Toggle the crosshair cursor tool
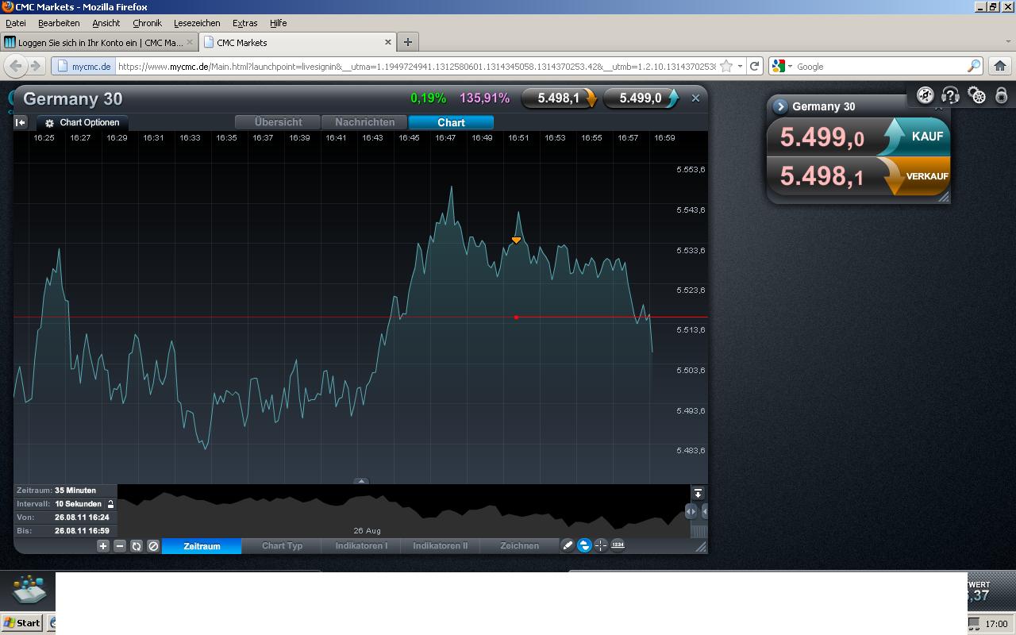The height and width of the screenshot is (635, 1016). tap(601, 545)
